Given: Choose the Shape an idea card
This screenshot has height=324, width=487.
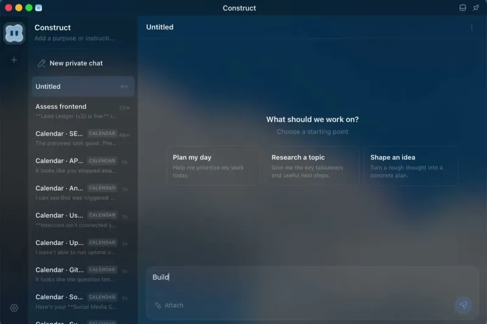Looking at the screenshot, I should click(412, 166).
